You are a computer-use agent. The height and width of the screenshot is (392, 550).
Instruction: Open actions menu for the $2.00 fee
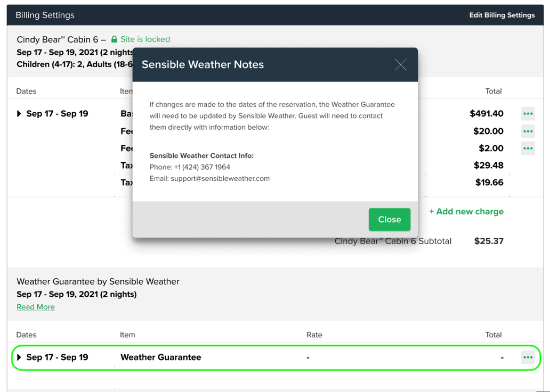tap(528, 148)
